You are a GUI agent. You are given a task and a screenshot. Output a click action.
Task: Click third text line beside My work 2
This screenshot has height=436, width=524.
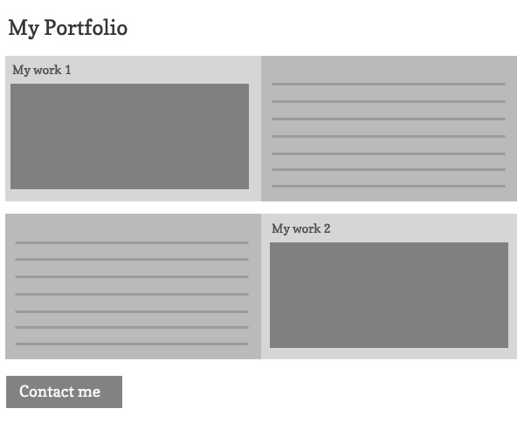tap(132, 276)
